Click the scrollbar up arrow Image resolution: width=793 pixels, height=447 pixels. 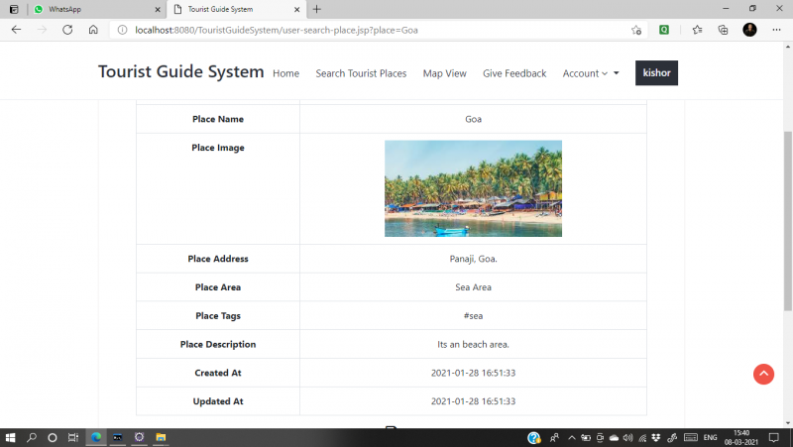click(788, 47)
